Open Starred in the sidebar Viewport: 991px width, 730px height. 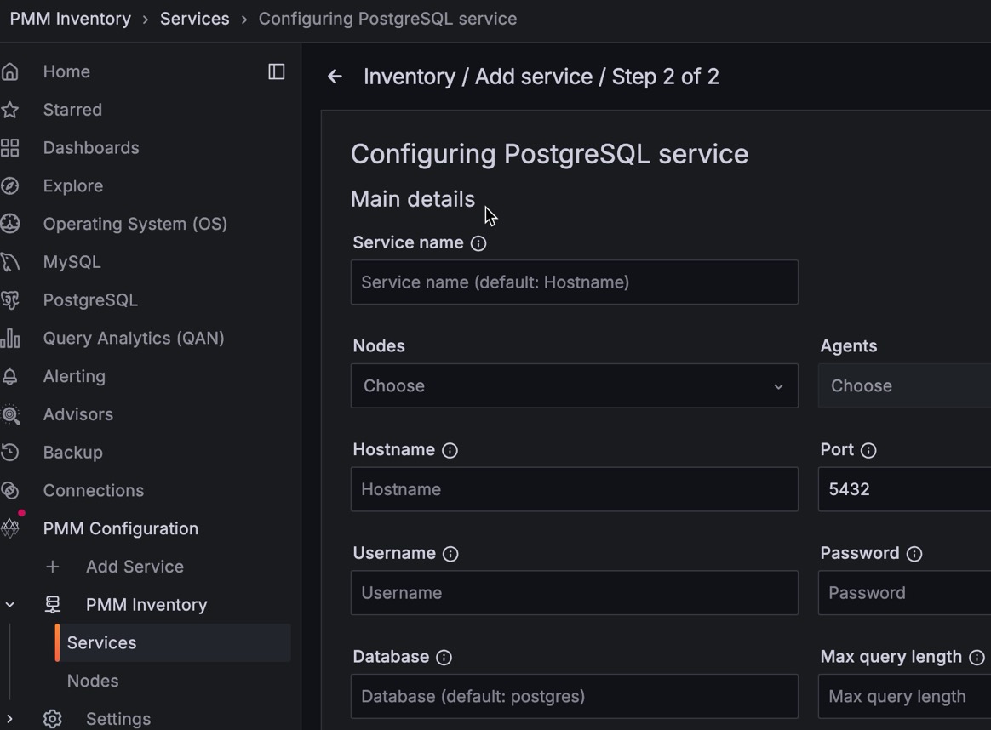[x=72, y=110]
